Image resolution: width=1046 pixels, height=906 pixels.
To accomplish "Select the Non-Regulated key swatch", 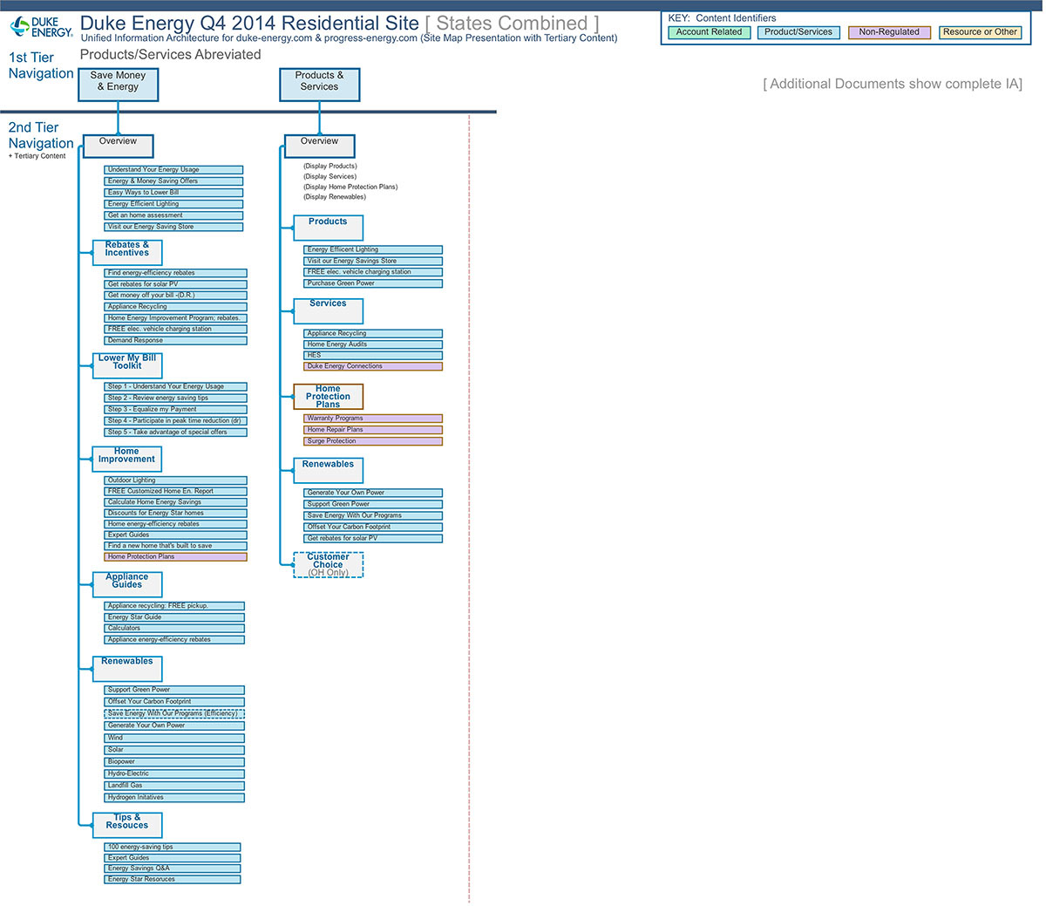I will [x=889, y=32].
